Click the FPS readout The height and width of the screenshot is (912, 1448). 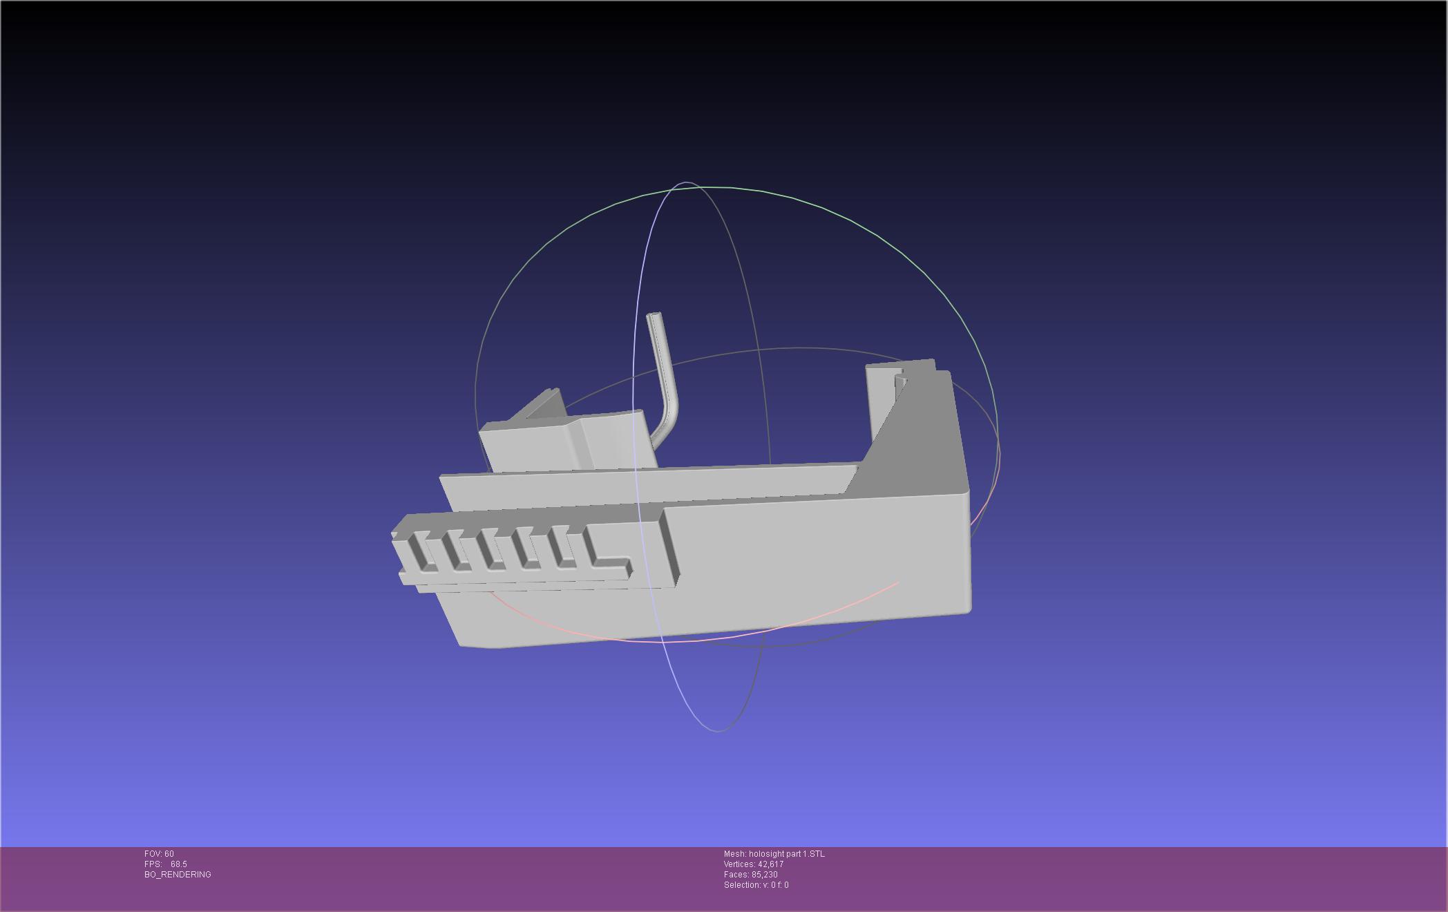166,864
